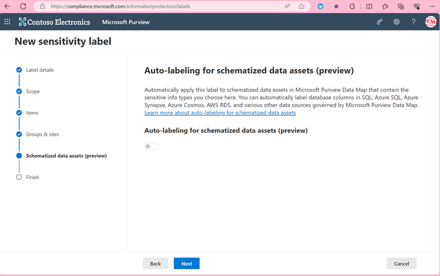Open the account avatar menu
Image resolution: width=440 pixels, height=276 pixels.
431,21
